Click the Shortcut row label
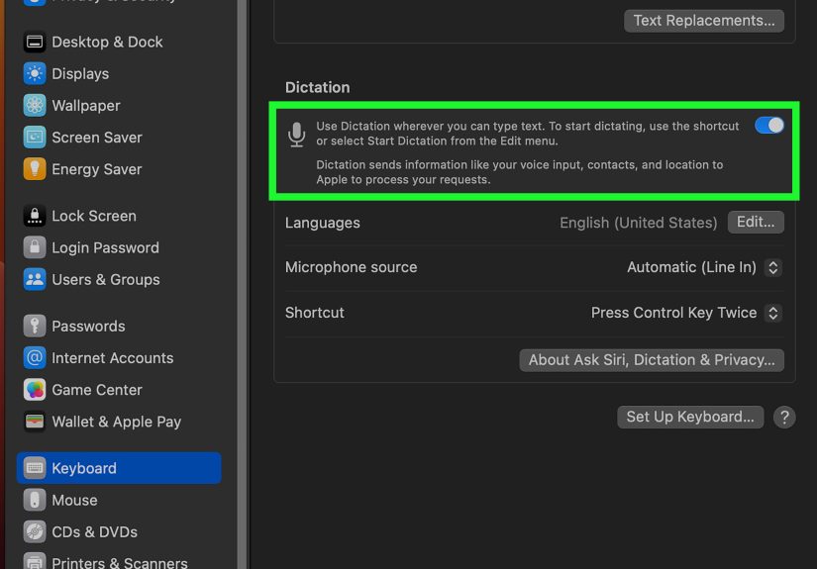Screen dimensions: 817x569 [315, 313]
